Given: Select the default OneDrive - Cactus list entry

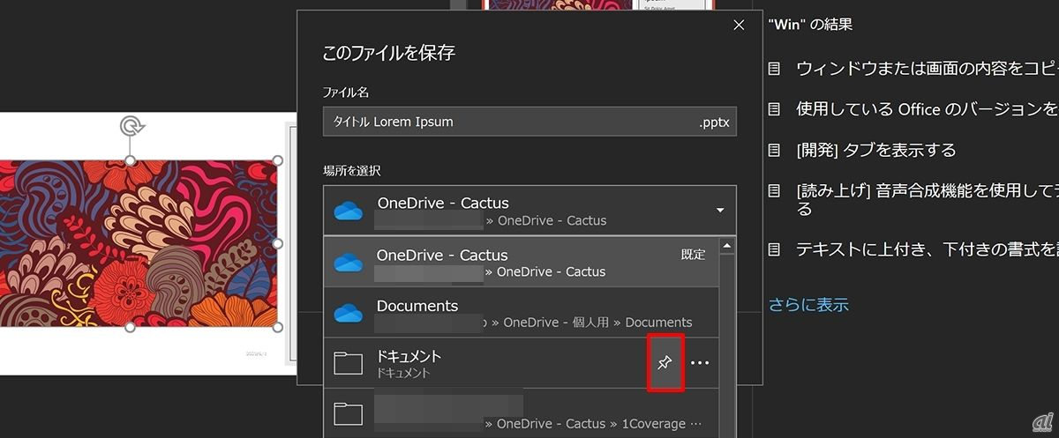Looking at the screenshot, I should coord(522,263).
